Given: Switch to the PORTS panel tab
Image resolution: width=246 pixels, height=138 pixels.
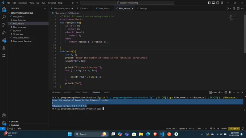Looking at the screenshot, I should tap(107, 92).
